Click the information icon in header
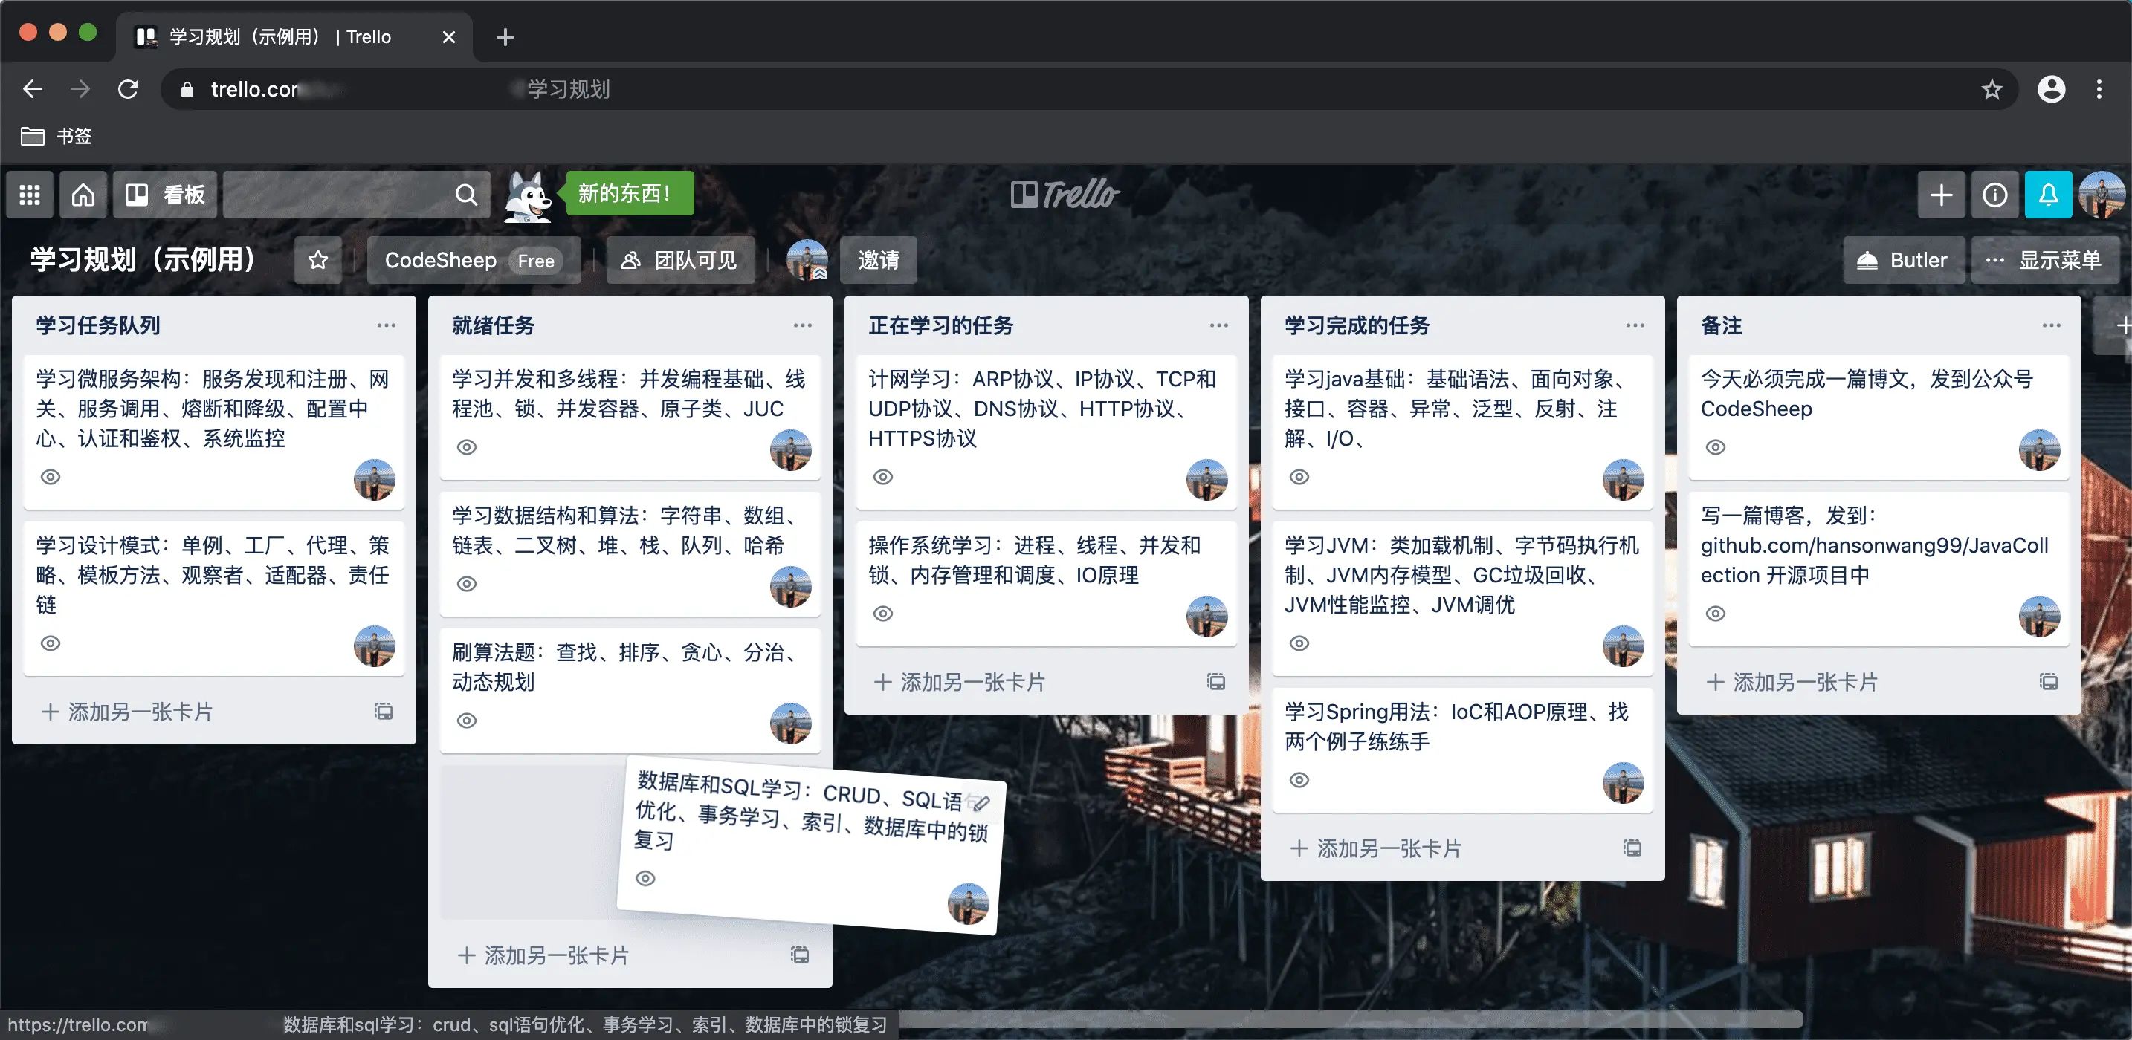The image size is (2132, 1040). click(1994, 195)
